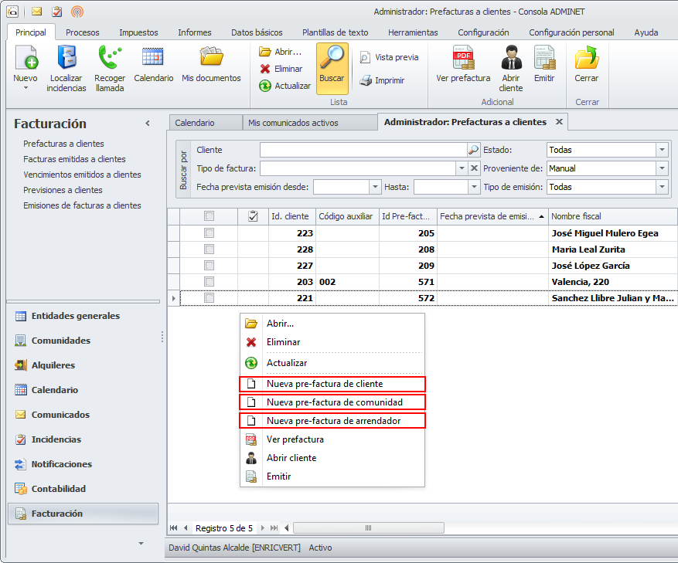Click Ver prefactura PDF icon in ribbon
678x563 pixels.
point(463,59)
